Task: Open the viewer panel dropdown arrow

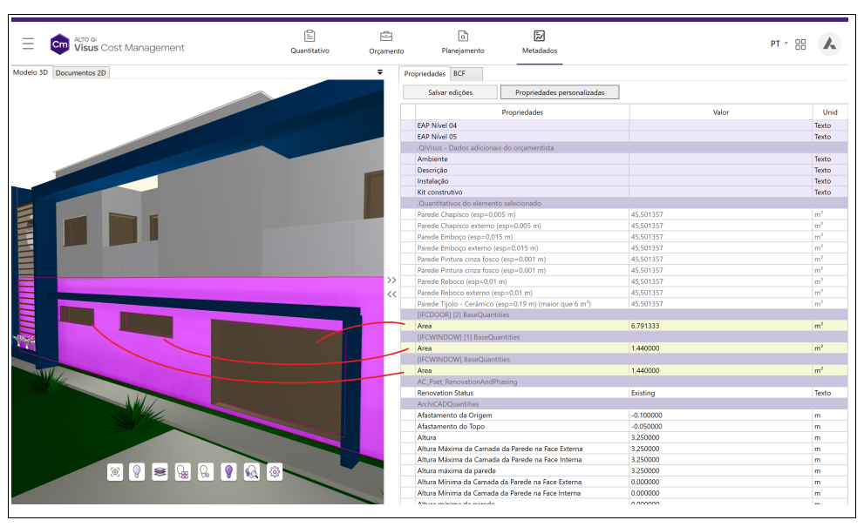Action: [x=380, y=72]
